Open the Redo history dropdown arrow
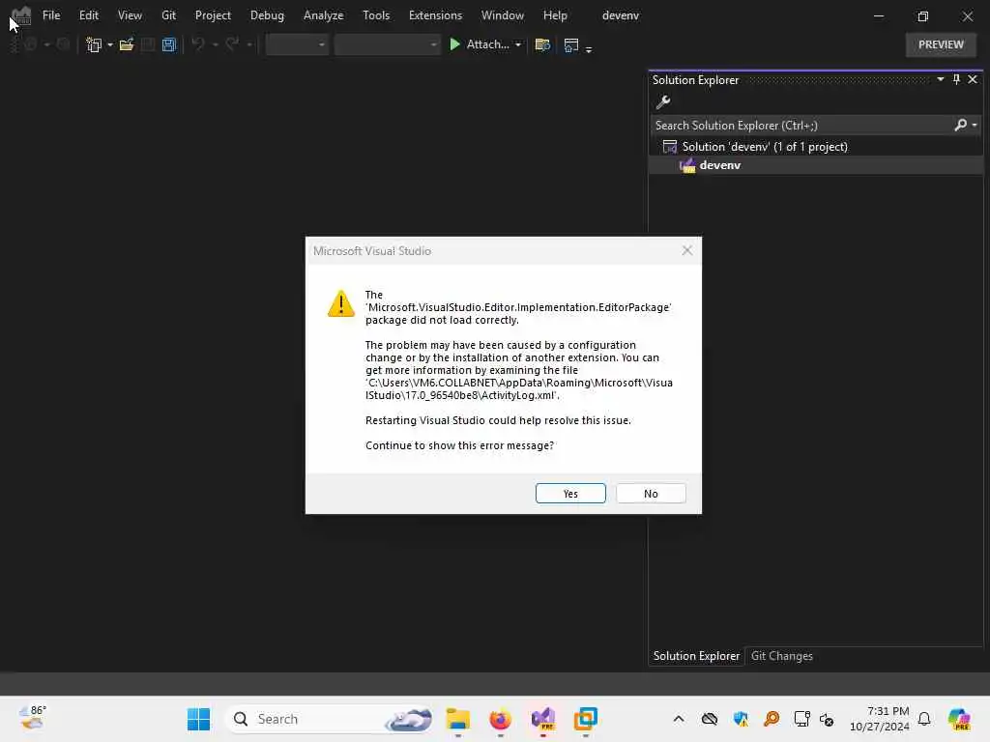990x742 pixels. [248, 44]
